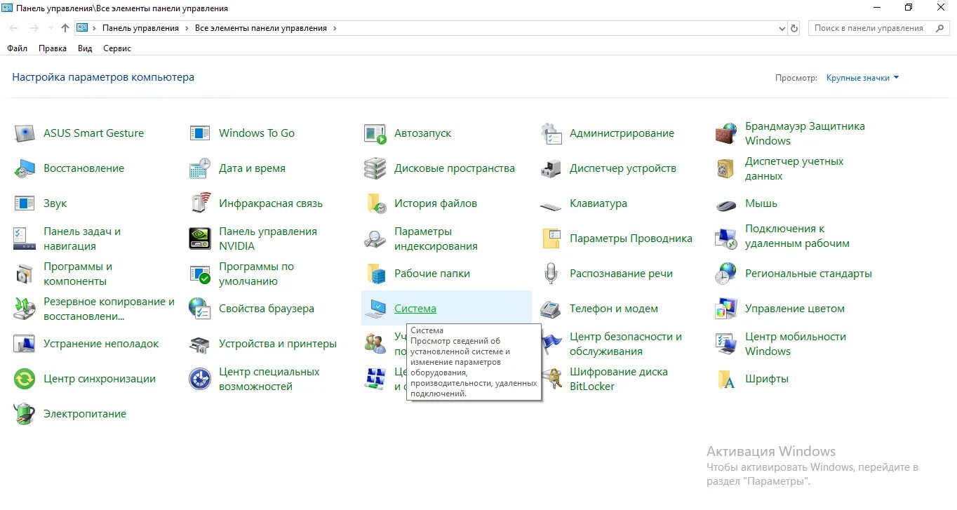Open the Программы и компоненты link

[78, 274]
